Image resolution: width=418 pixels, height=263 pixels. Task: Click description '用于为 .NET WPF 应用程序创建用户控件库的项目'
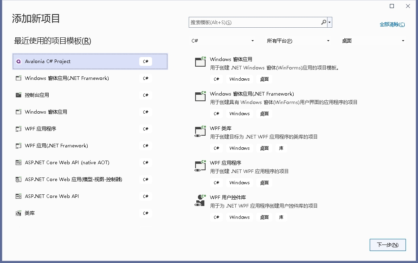click(264, 206)
